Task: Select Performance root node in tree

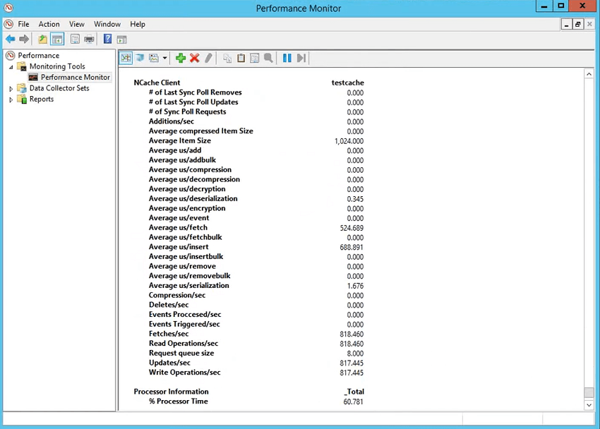Action: click(38, 56)
